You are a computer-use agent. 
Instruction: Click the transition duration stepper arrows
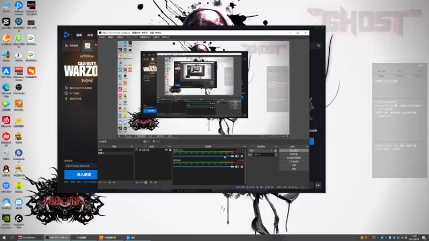276,154
